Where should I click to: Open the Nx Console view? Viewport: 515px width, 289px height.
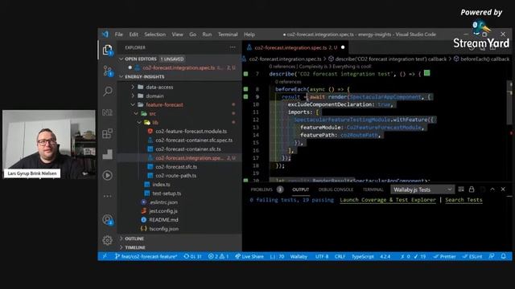[x=107, y=112]
